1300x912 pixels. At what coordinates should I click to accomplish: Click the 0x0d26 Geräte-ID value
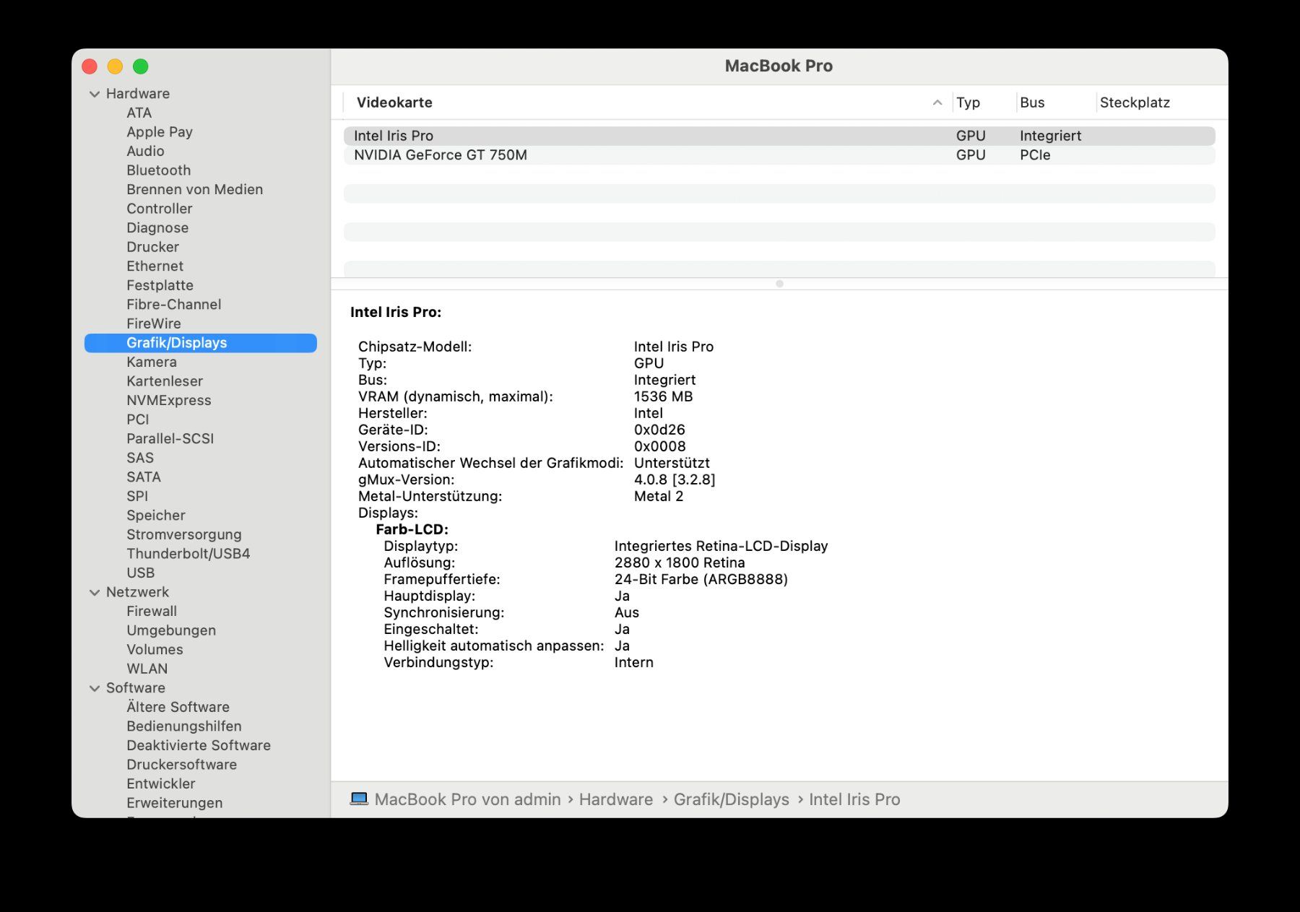pyautogui.click(x=659, y=430)
